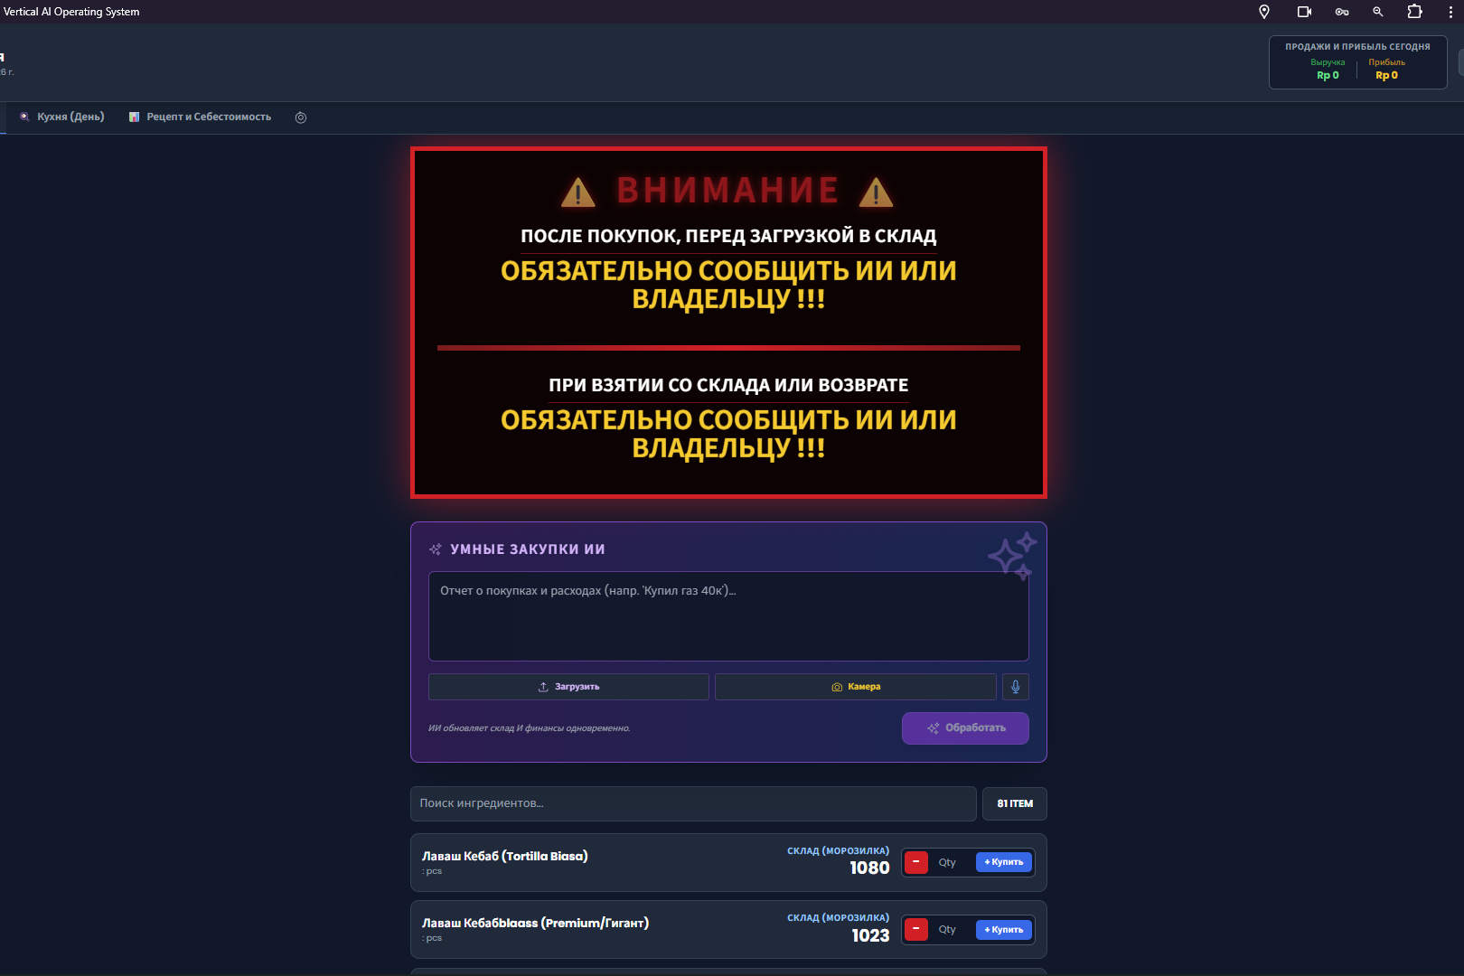Image resolution: width=1464 pixels, height=976 pixels.
Task: Click the ВНИМАНИЕ warning title
Action: [727, 191]
